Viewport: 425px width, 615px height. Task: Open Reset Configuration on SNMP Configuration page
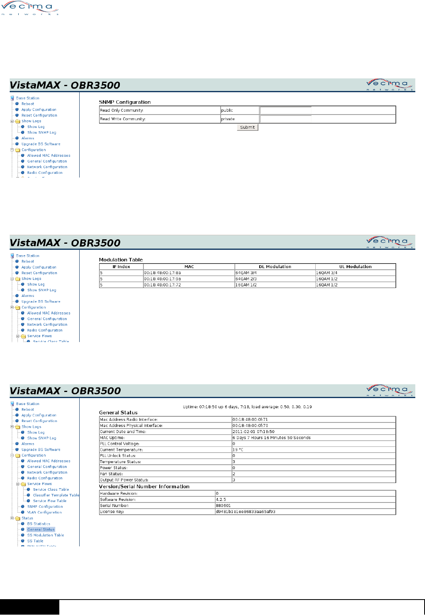[x=39, y=115]
